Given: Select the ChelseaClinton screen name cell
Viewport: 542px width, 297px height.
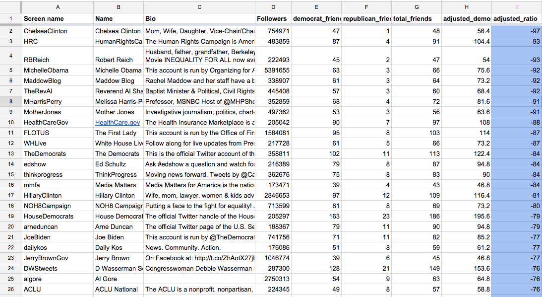Looking at the screenshot, I should [x=58, y=31].
